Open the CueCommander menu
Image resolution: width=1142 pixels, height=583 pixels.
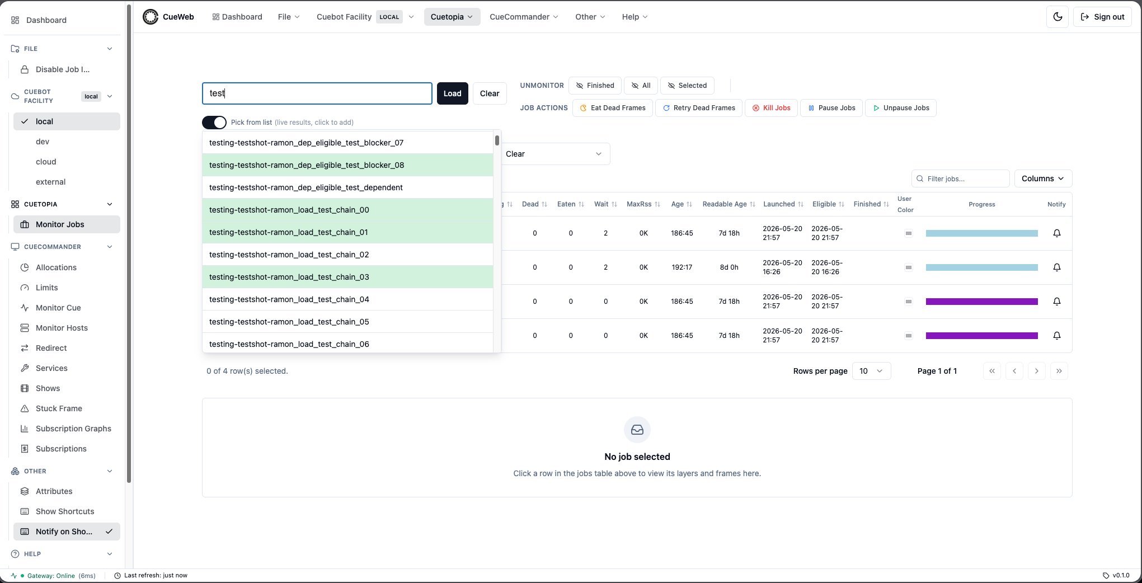point(524,17)
